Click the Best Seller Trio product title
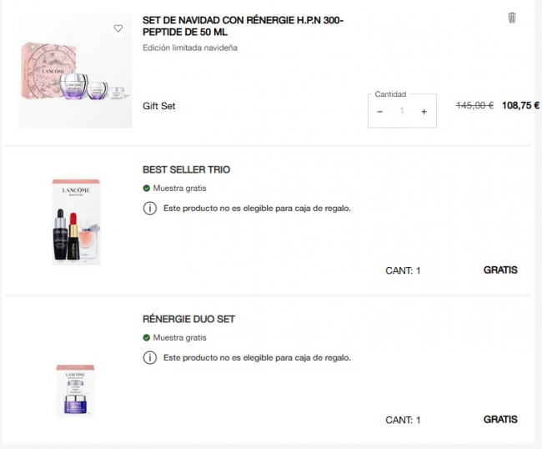This screenshot has height=449, width=542. point(186,169)
